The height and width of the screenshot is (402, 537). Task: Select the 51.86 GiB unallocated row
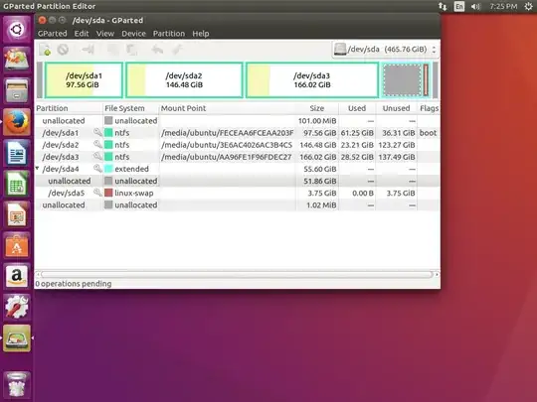pos(238,181)
